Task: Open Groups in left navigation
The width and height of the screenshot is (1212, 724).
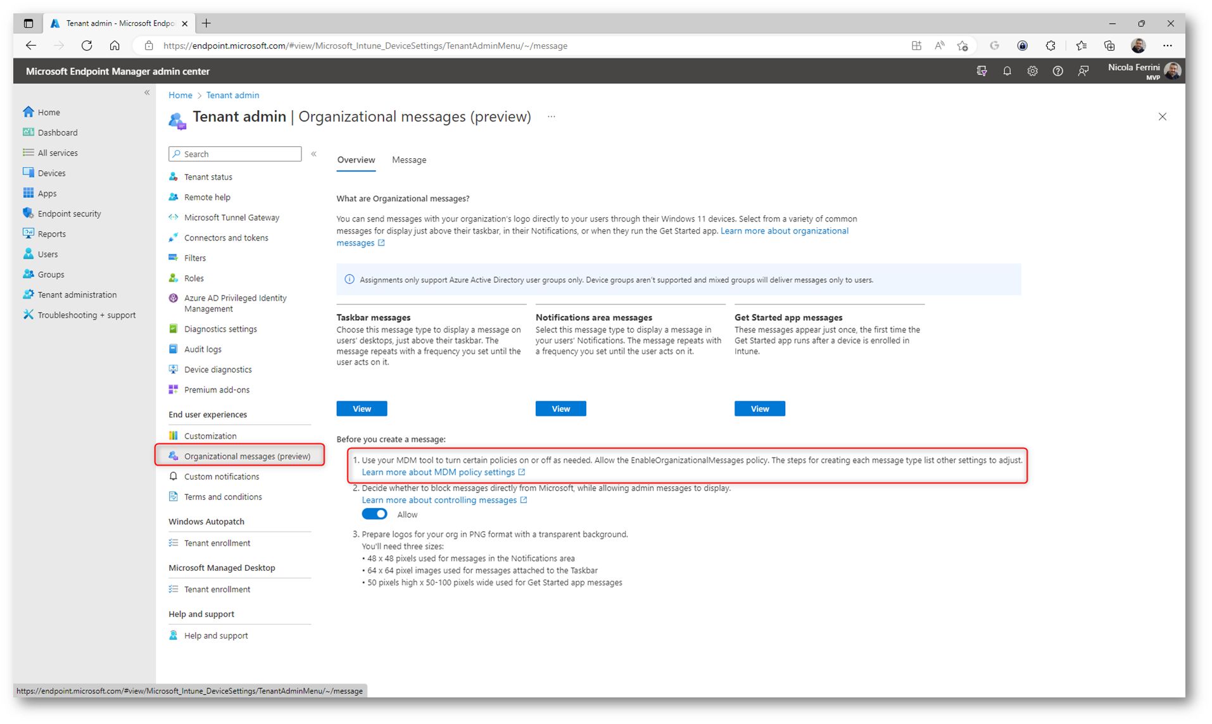Action: click(44, 274)
